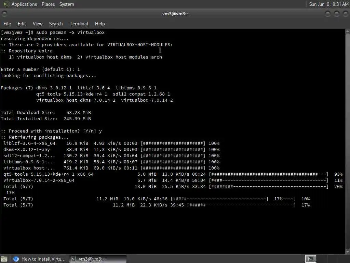Screen dimensions: 350x263
Task: Open the Edit menu in terminal
Action: coord(22,24)
